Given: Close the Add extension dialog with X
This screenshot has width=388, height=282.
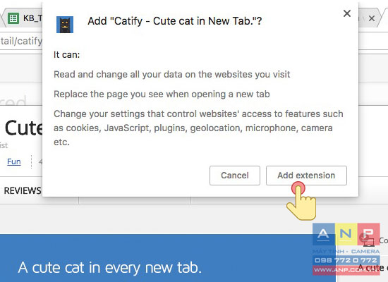Looking at the screenshot, I should point(347,13).
